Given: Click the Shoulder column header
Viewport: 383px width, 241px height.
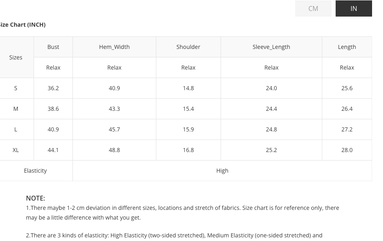Looking at the screenshot, I should pos(188,47).
